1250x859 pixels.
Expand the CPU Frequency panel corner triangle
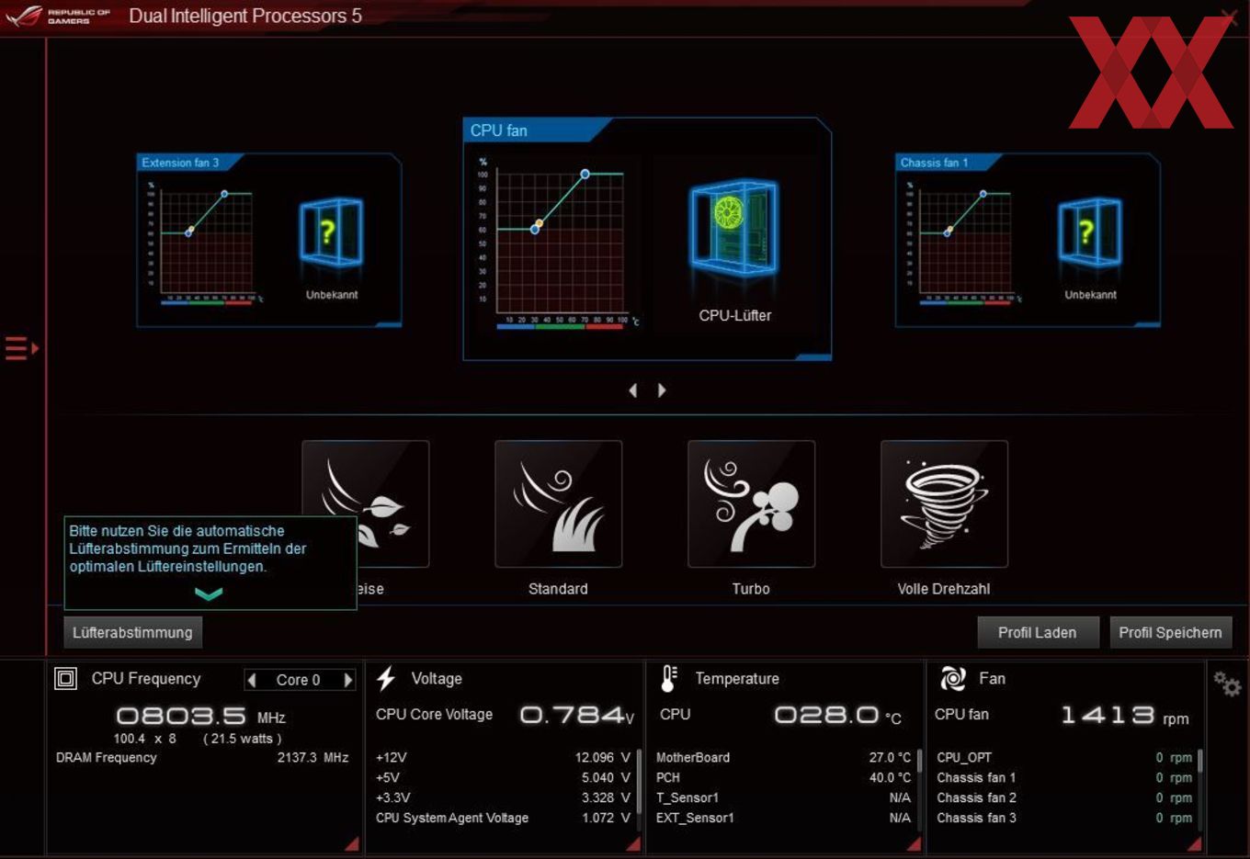point(351,843)
